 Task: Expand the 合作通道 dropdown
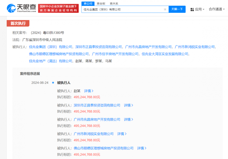point(217,9)
